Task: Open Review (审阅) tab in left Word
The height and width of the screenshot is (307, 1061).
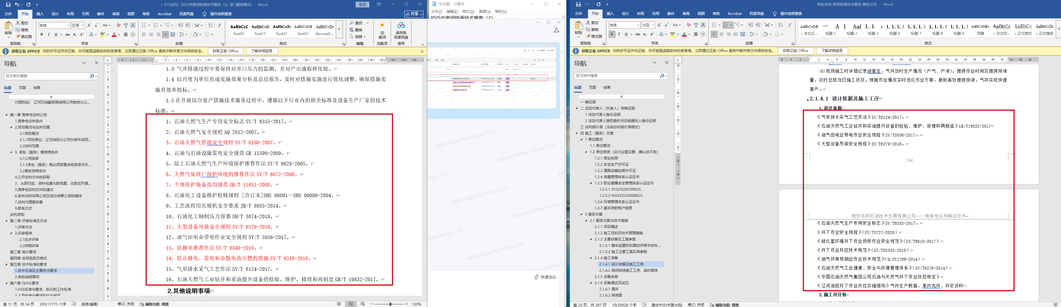Action: (x=116, y=14)
